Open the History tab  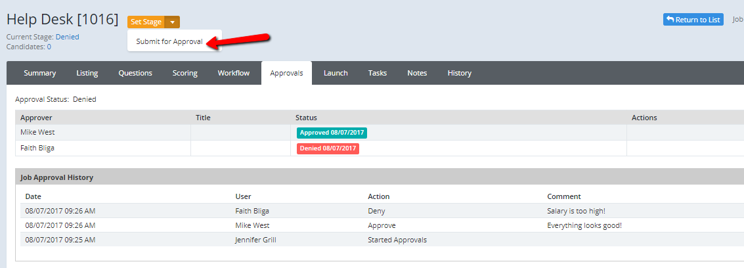point(460,73)
